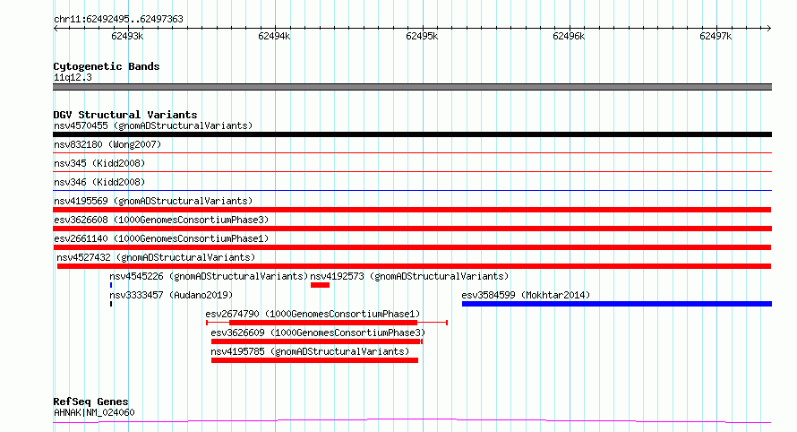This screenshot has height=432, width=797.
Task: Click the chr11:62492495..62497363 coordinate label
Action: pos(118,19)
